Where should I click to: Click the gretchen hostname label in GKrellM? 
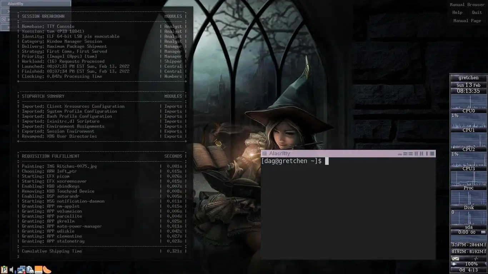coord(468,77)
